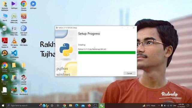The height and width of the screenshot is (108, 192).
Task: Click the green installation progress bar
Action: click(x=107, y=52)
